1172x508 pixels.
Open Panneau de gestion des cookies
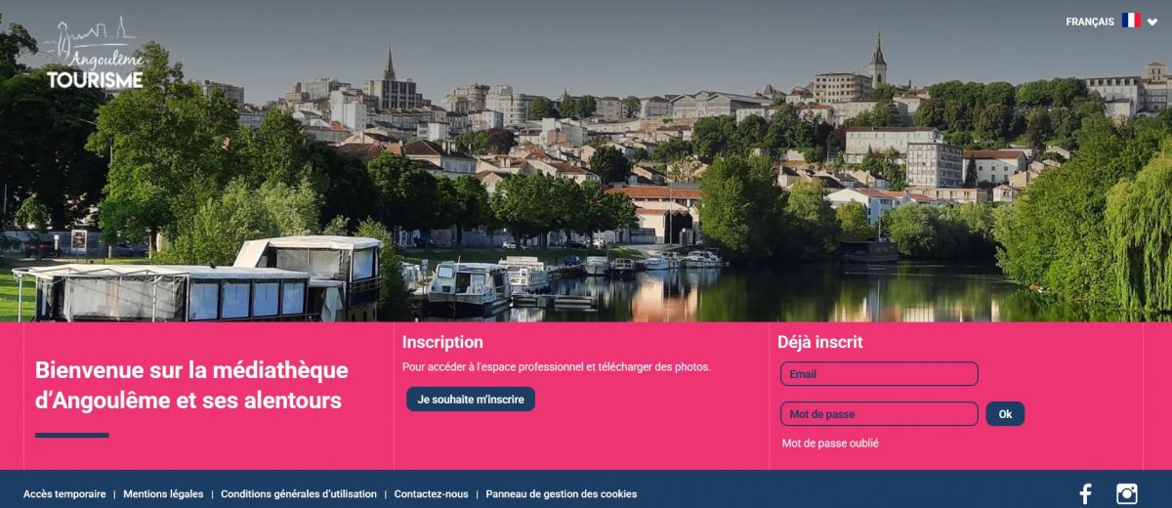coord(562,494)
